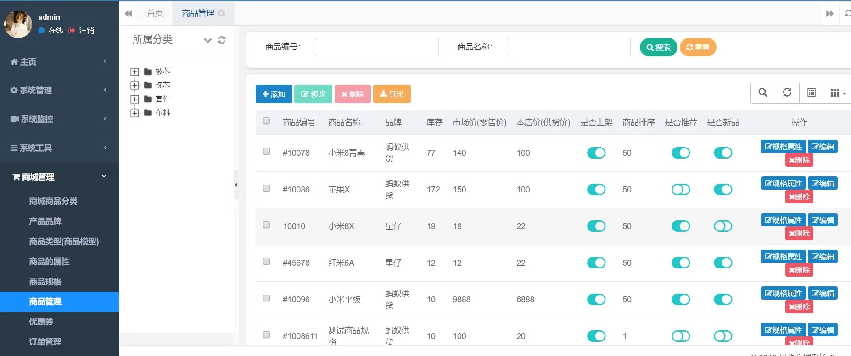851x356 pixels.
Task: Click the 在线 status link
Action: (51, 30)
